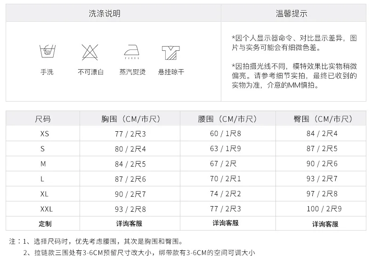The width and height of the screenshot is (372, 272).
Task: Click the 洗涤说明 header
Action: [105, 13]
